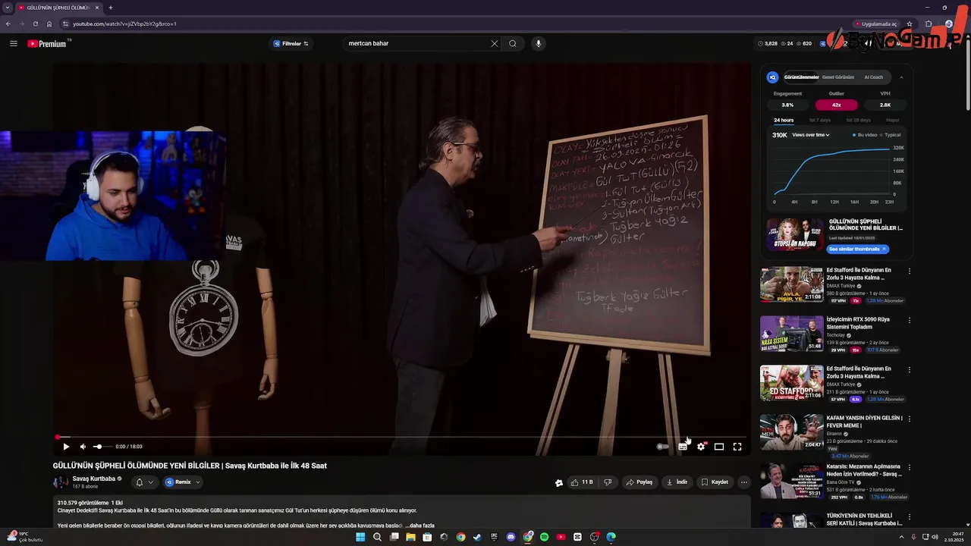This screenshot has height=546, width=971.
Task: Mute the video volume speaker
Action: pos(83,447)
